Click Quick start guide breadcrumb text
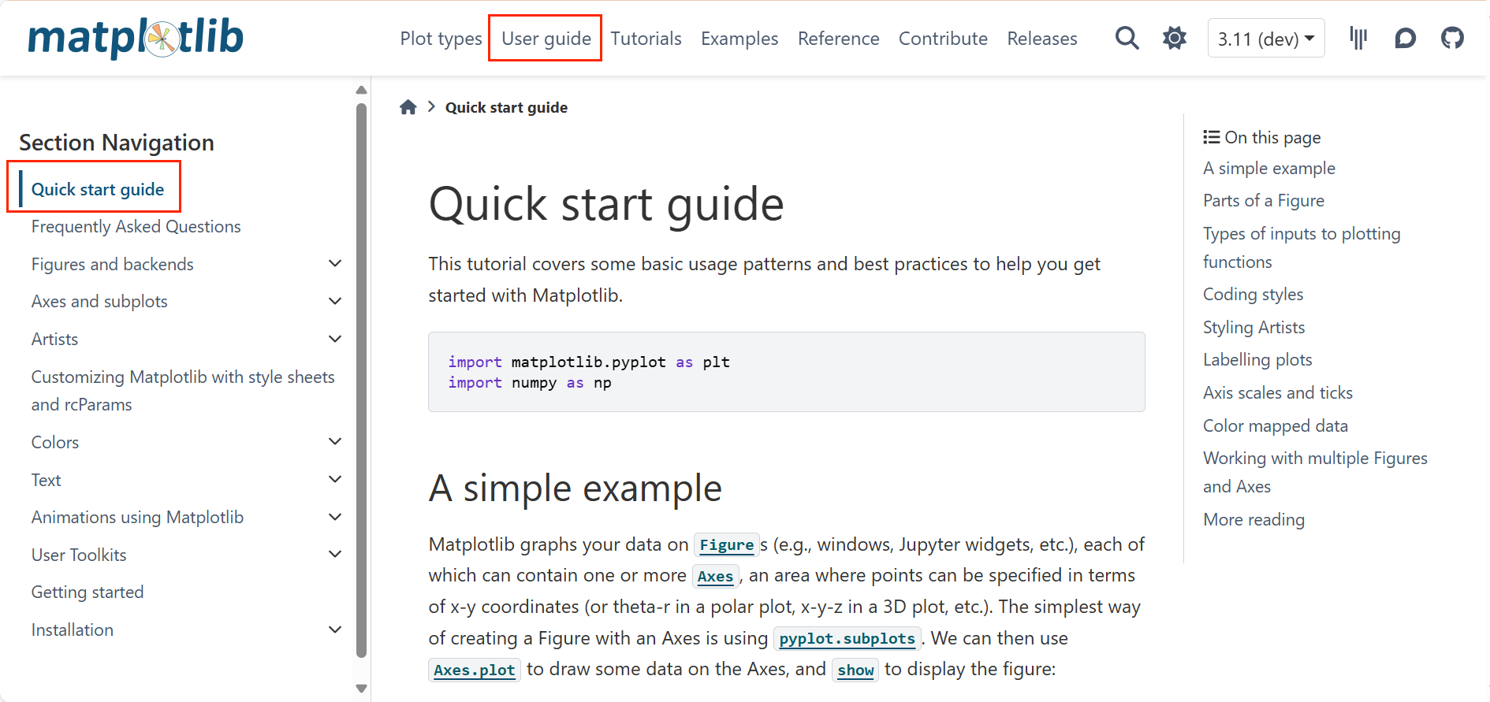 [x=506, y=107]
